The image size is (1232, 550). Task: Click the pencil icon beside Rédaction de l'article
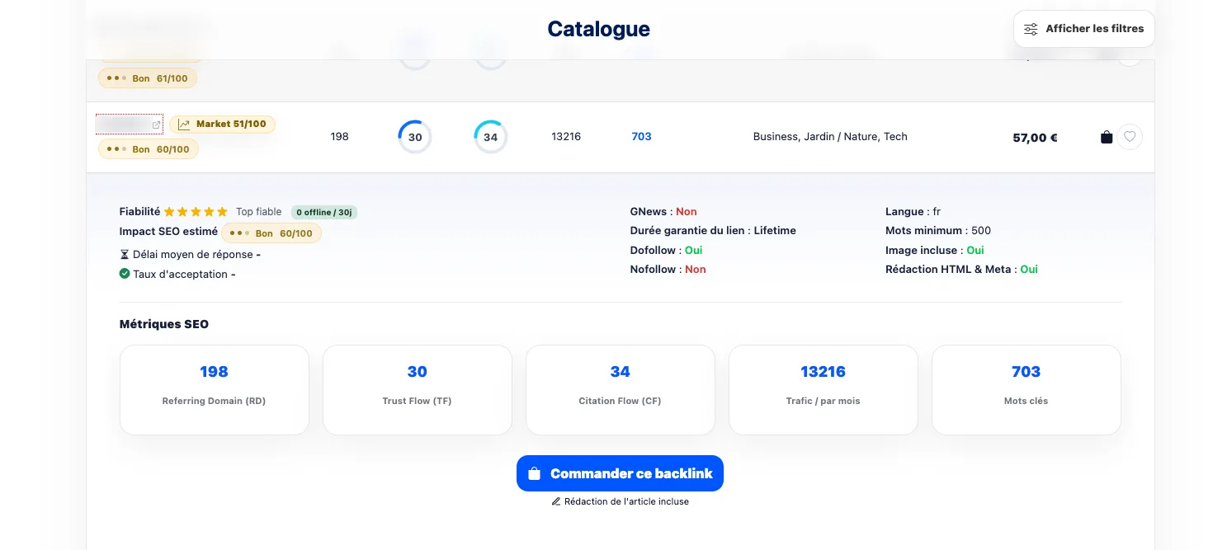556,501
